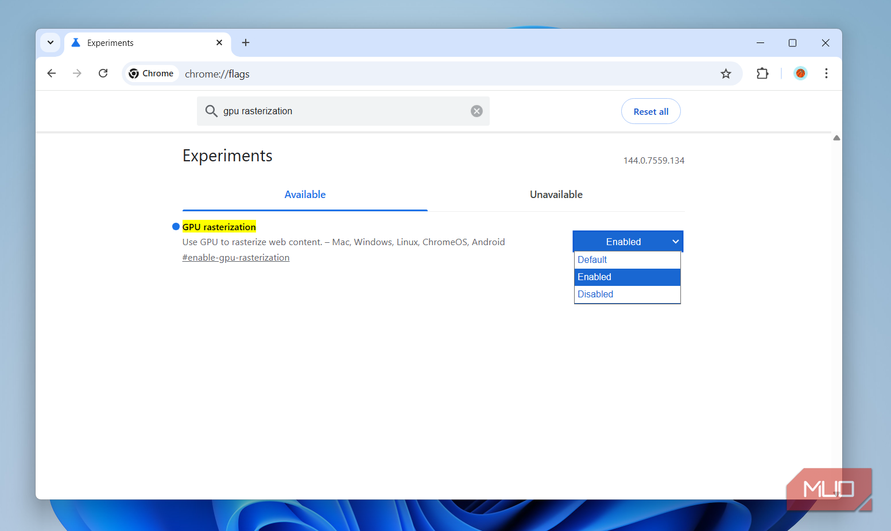Click the profile avatar icon

800,73
